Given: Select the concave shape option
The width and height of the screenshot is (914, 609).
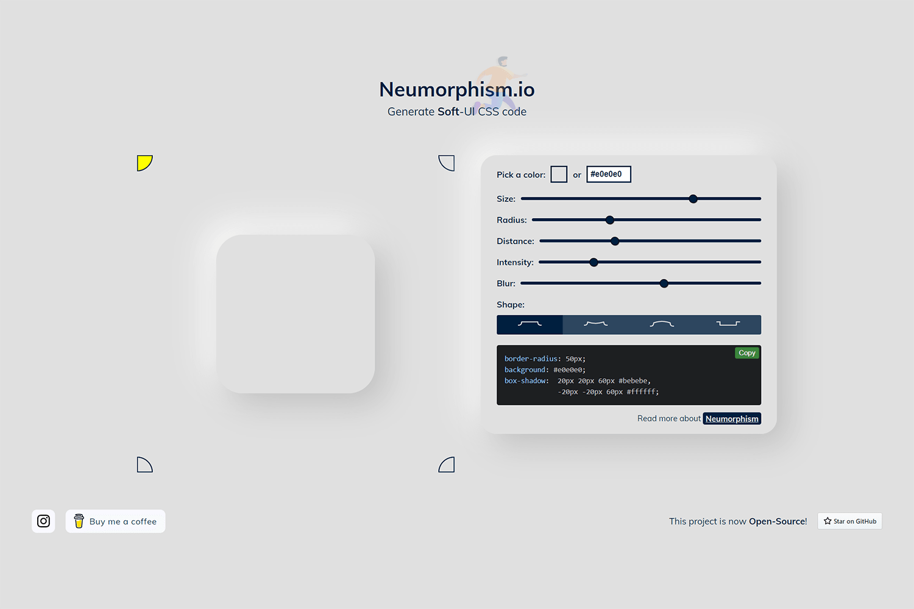Looking at the screenshot, I should [x=596, y=325].
